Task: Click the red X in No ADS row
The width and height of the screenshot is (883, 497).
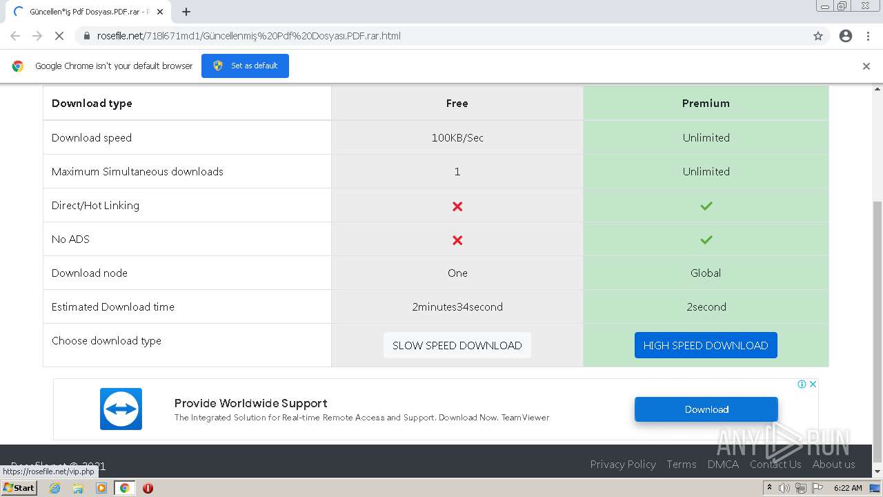Action: [x=457, y=240]
